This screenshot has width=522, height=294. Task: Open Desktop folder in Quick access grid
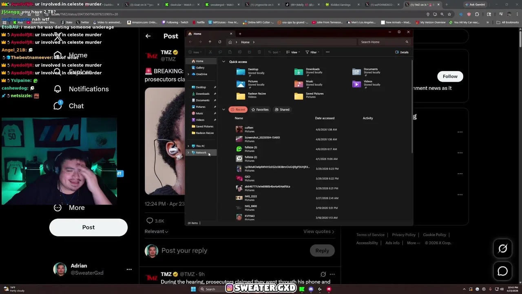click(x=252, y=71)
